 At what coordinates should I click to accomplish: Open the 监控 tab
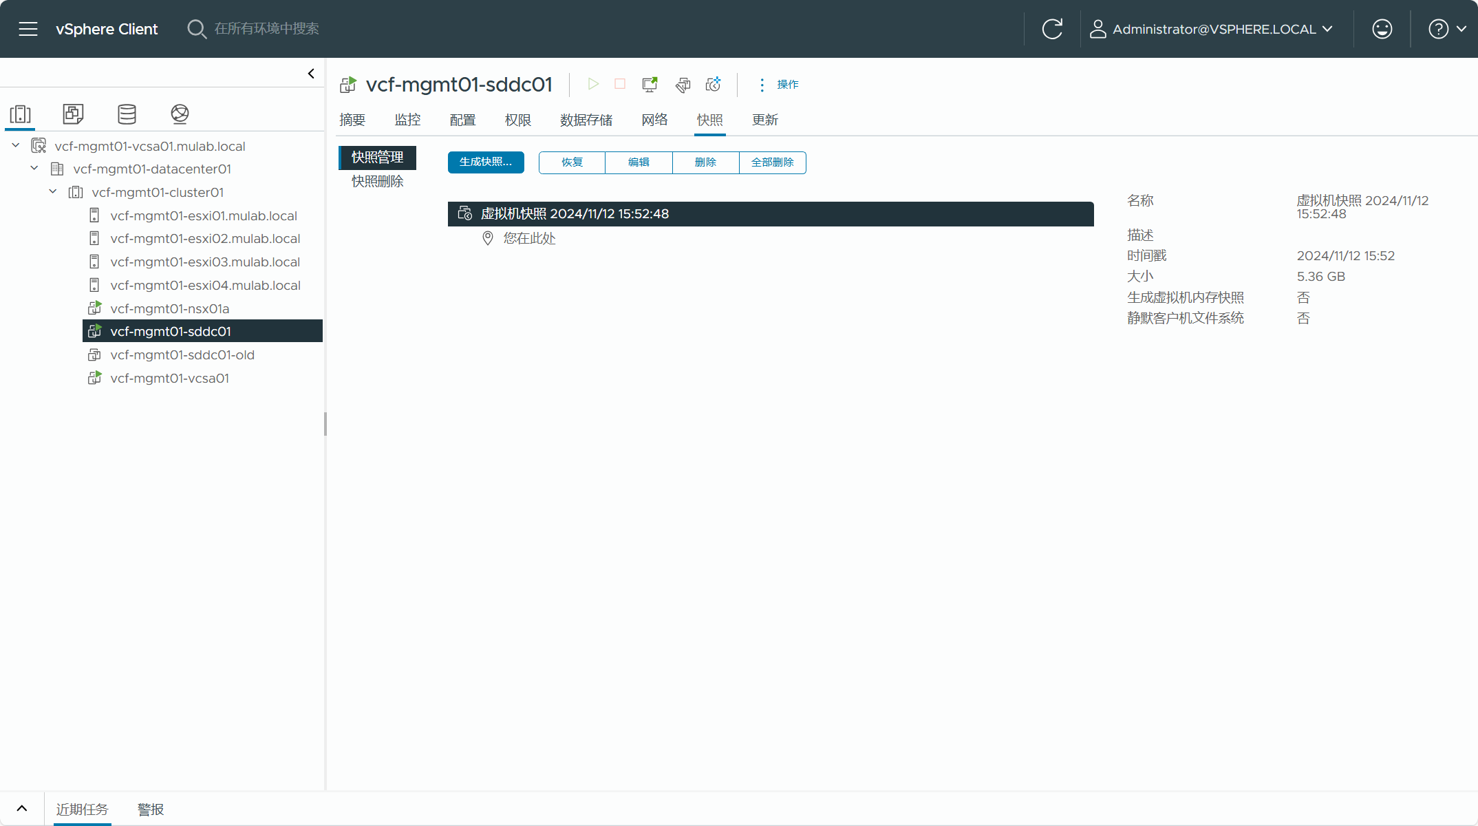coord(407,120)
